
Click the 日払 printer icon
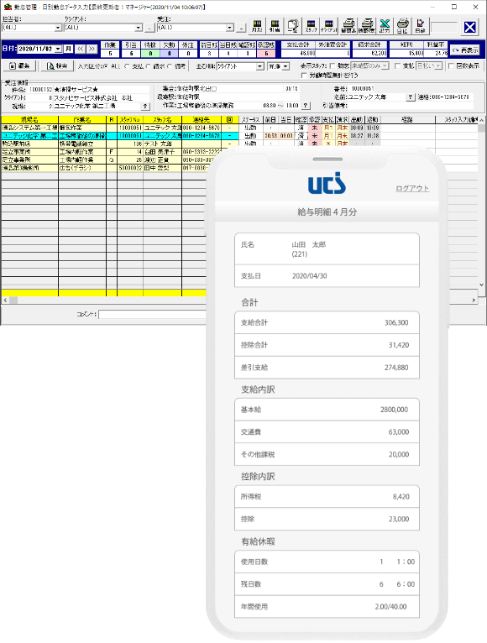point(402,26)
